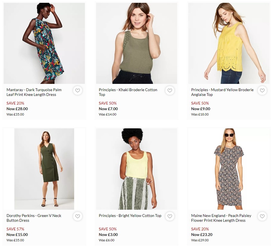The image size is (274, 248).
Task: Add Mantaray palm leaf dress to wishlist
Action: coord(78,91)
